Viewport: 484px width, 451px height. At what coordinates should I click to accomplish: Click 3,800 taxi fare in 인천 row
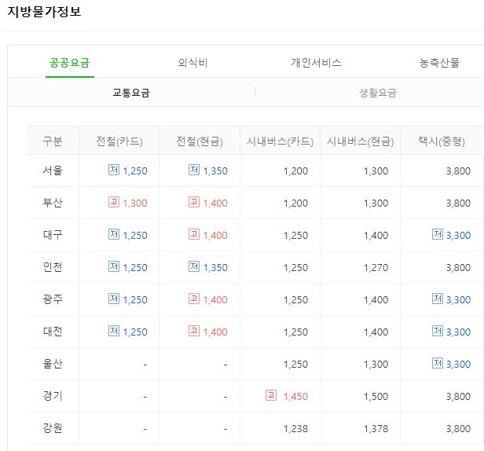coord(458,268)
